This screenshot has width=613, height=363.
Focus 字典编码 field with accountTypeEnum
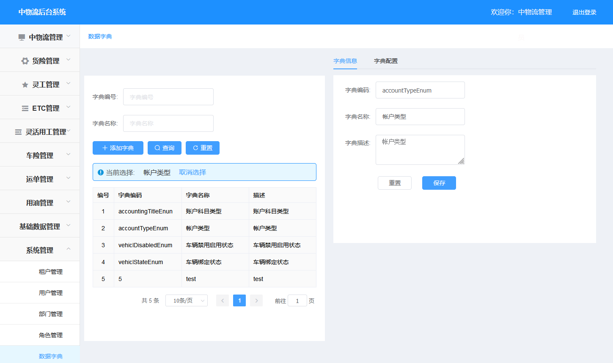tap(420, 90)
